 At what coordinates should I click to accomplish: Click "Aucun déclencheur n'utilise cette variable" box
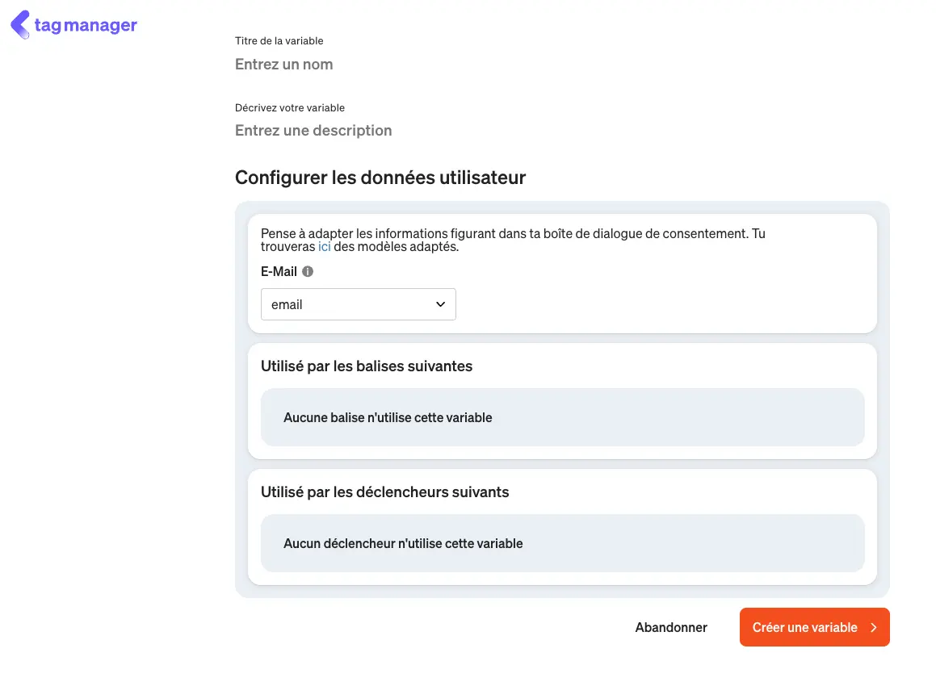coord(562,543)
